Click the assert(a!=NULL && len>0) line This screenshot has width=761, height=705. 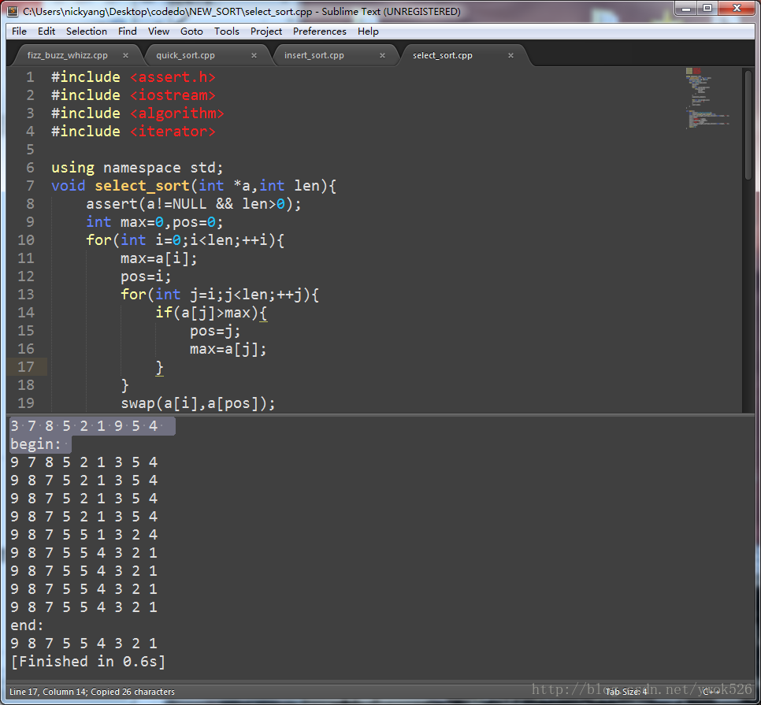[x=193, y=204]
